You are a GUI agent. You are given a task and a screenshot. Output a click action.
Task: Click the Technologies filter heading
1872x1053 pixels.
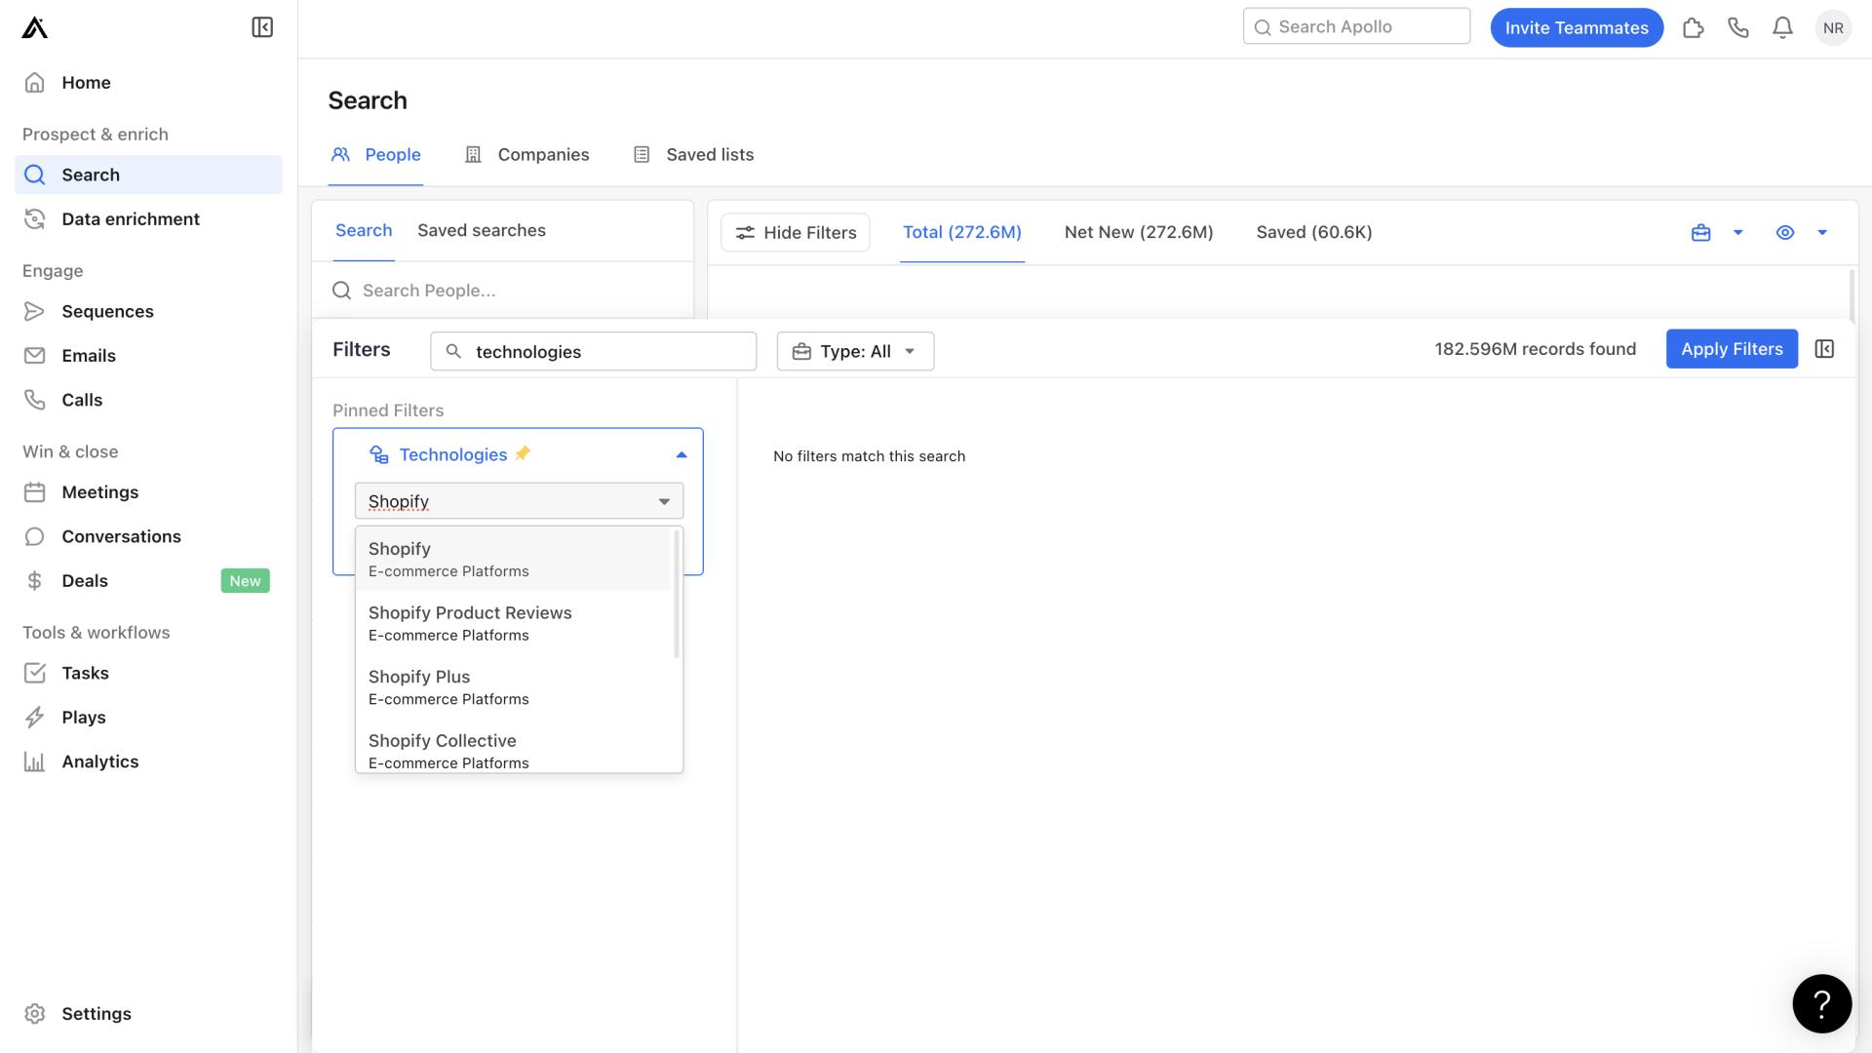(x=453, y=455)
